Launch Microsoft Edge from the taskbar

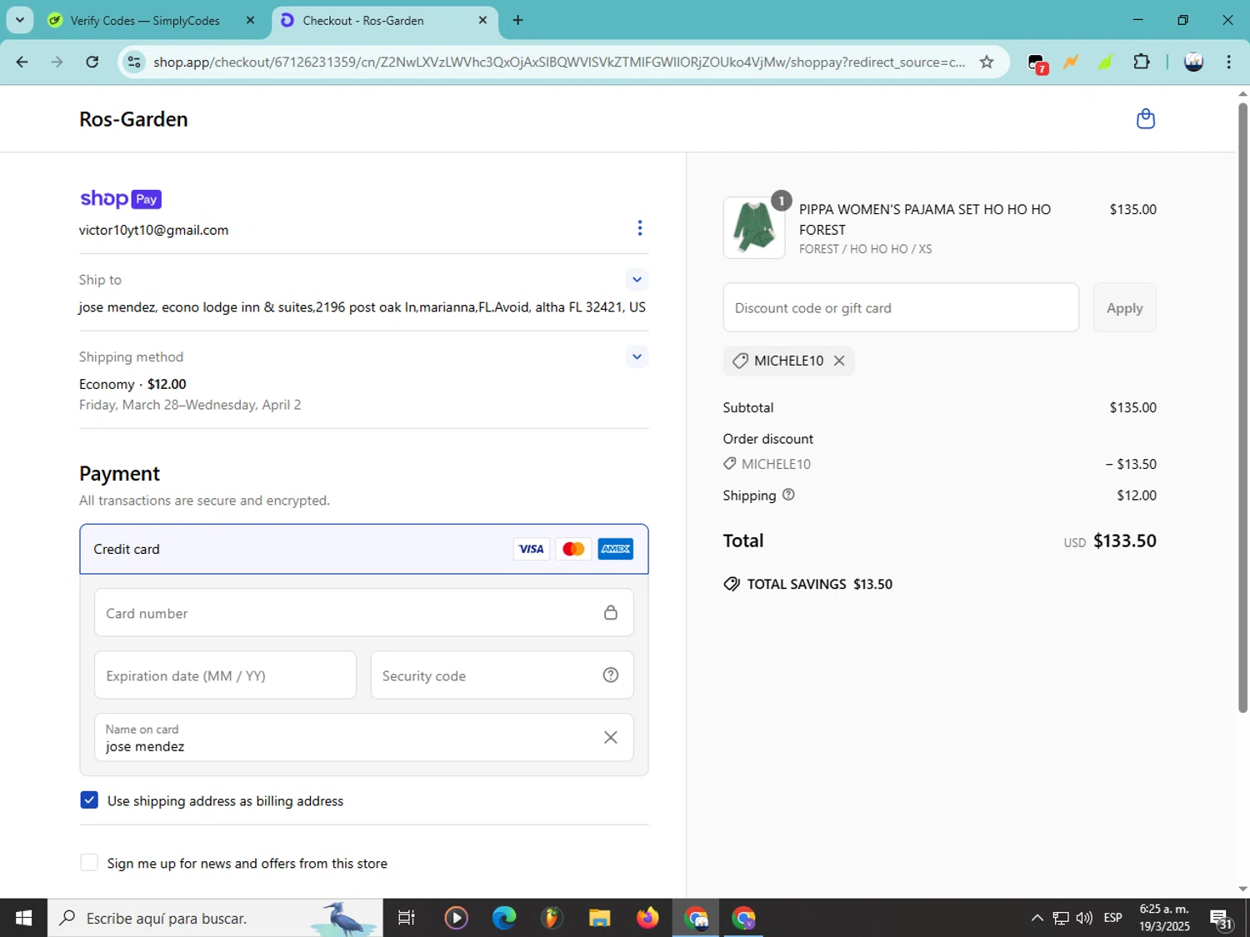(504, 918)
